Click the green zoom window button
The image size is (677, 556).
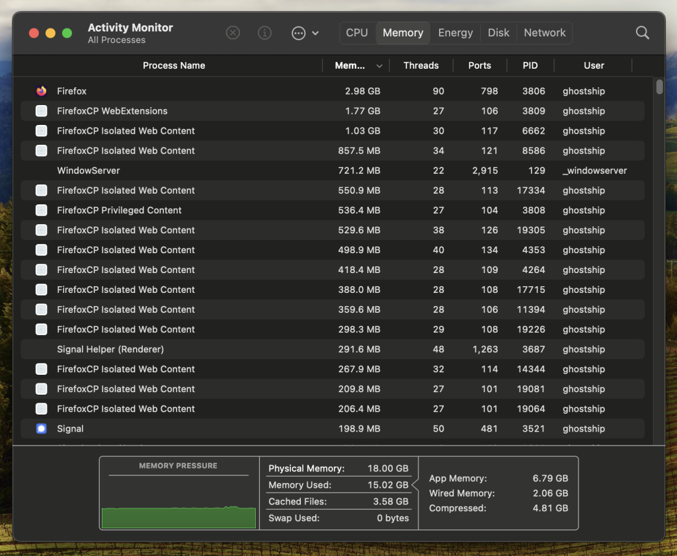click(67, 33)
